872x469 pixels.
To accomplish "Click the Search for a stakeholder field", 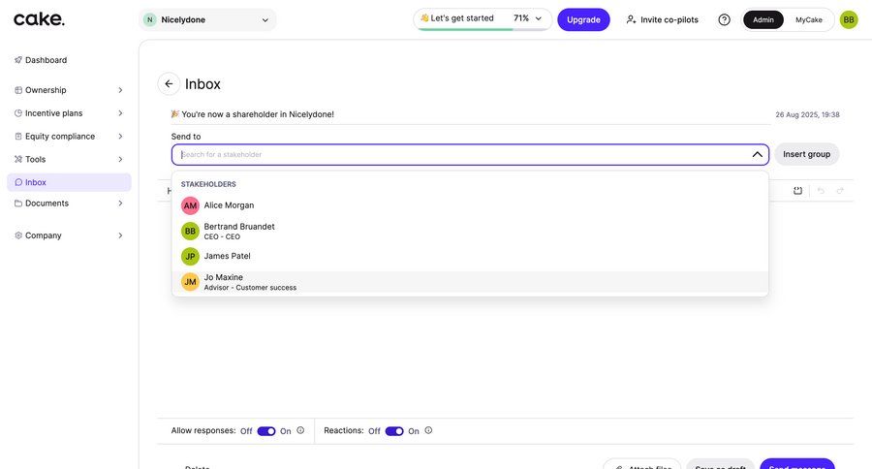I will pyautogui.click(x=455, y=154).
